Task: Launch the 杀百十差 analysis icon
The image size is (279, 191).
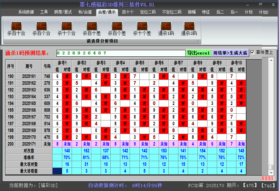Action: pos(92,28)
